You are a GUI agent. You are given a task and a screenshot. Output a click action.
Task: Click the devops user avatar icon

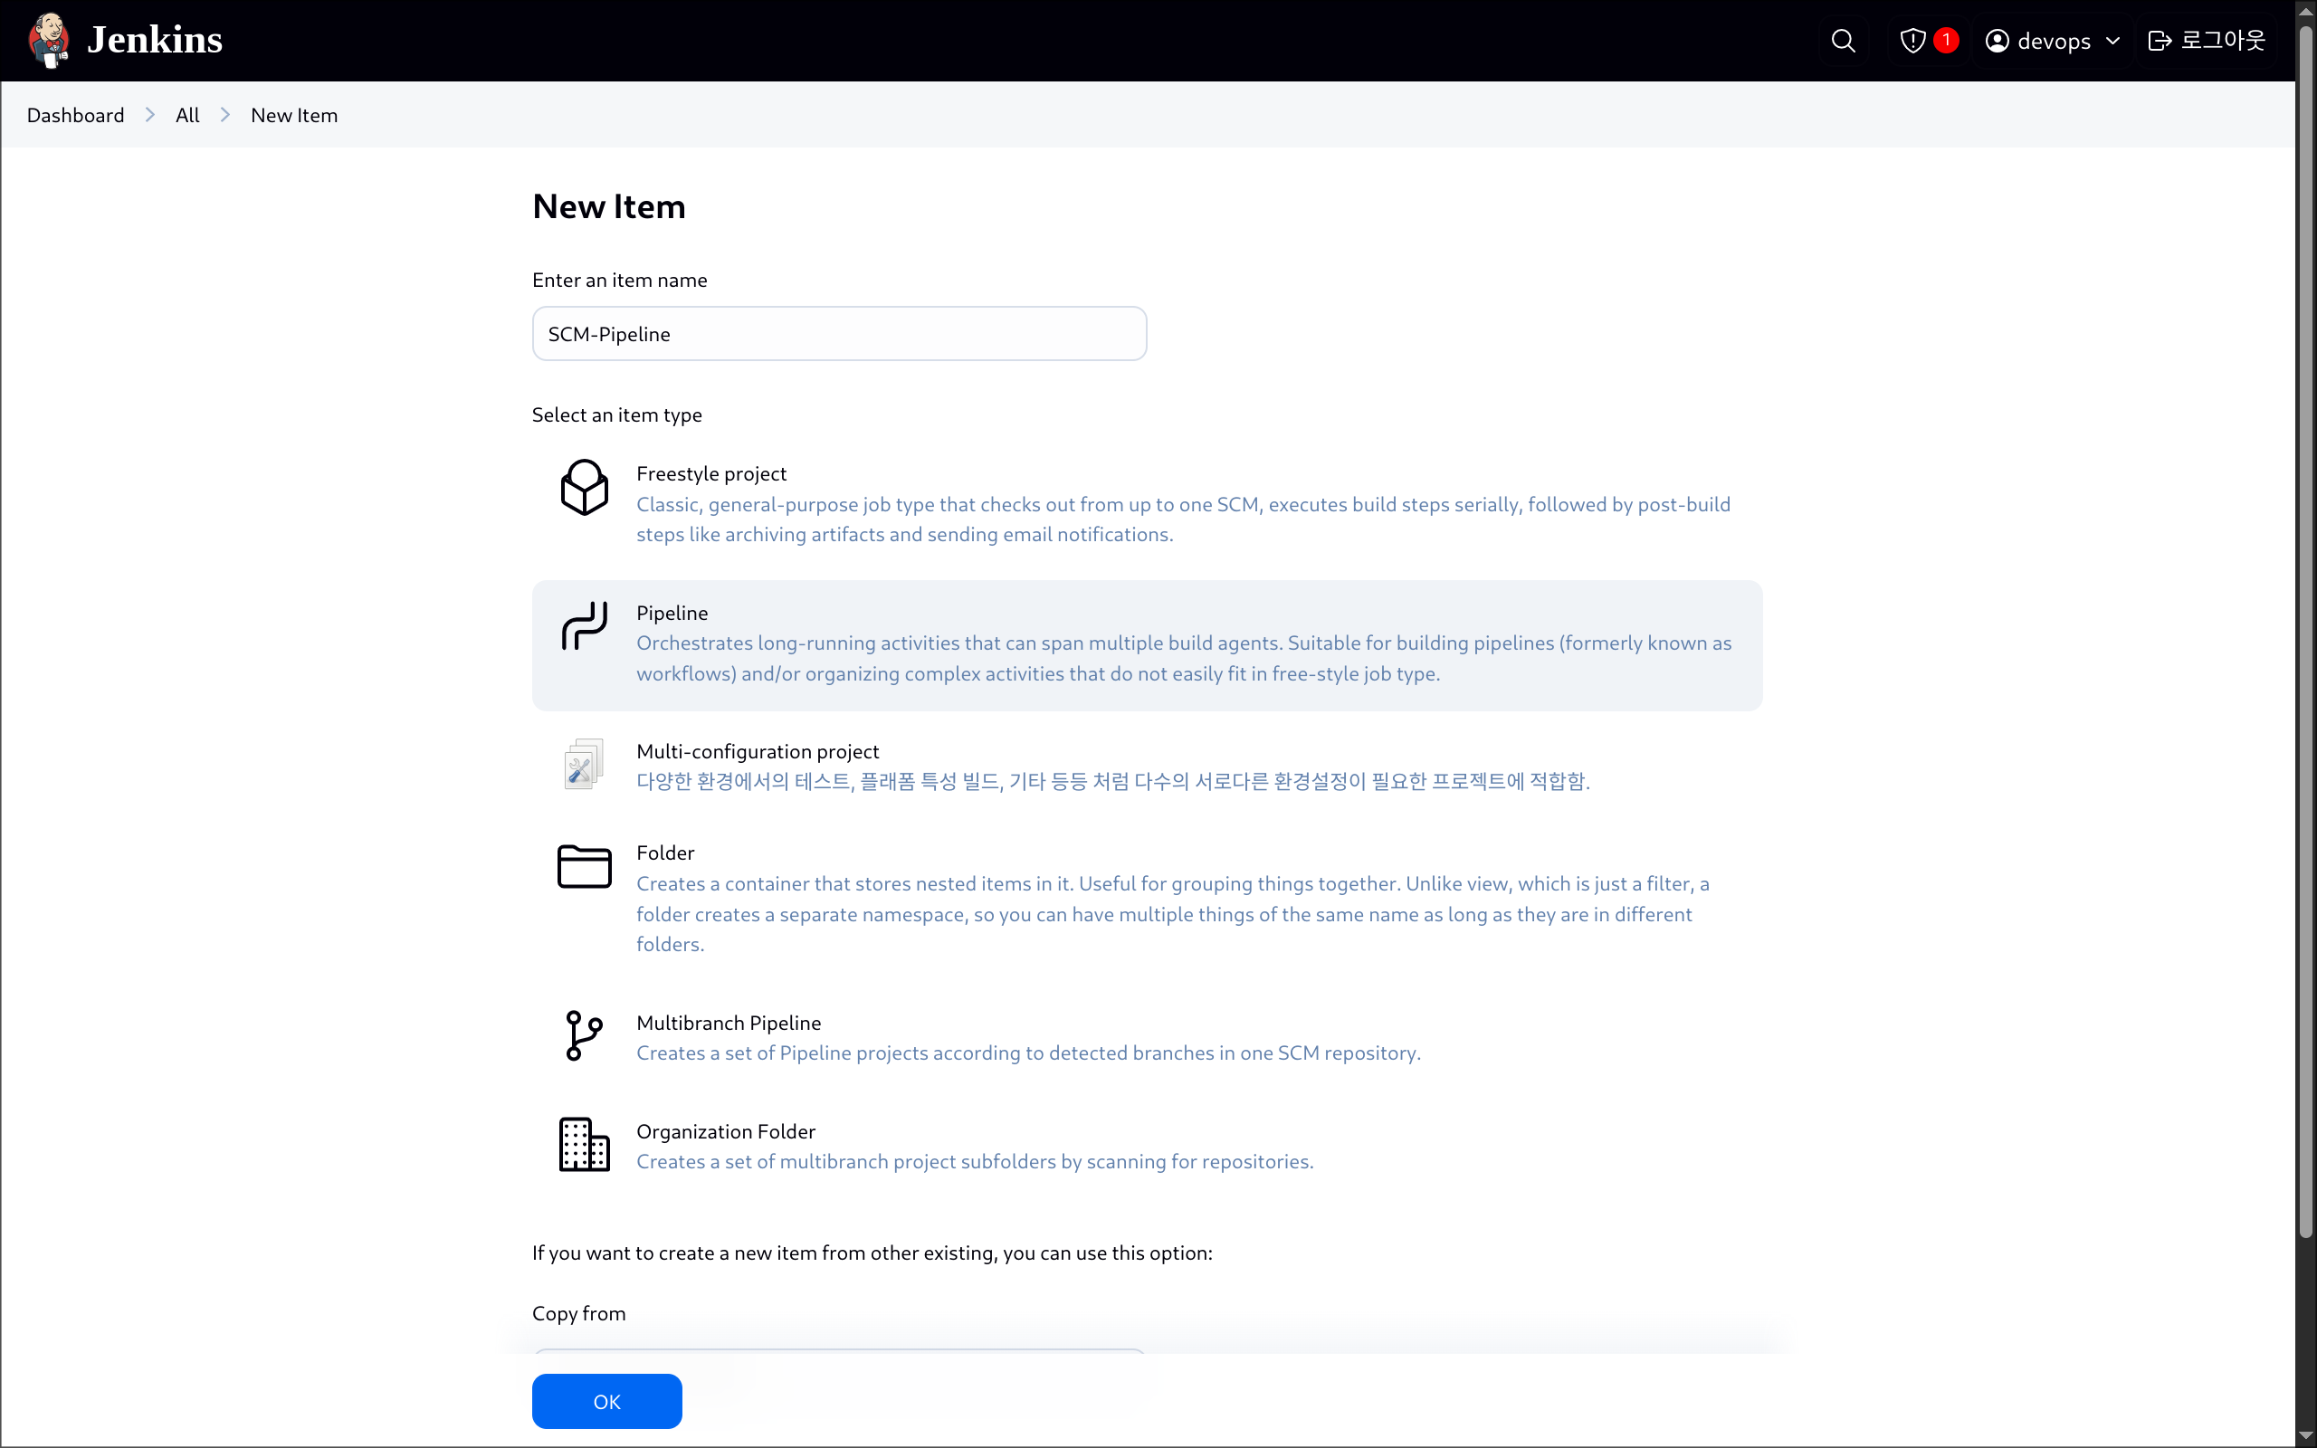coord(1998,40)
